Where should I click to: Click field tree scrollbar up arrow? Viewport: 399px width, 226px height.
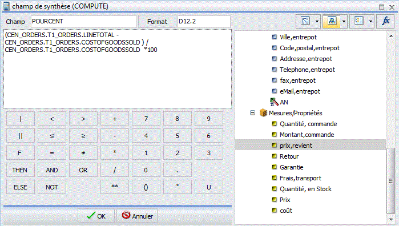pyautogui.click(x=391, y=36)
